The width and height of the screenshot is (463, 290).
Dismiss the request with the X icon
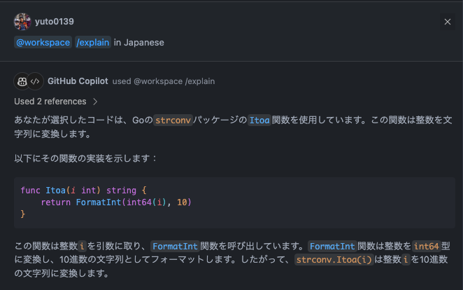(448, 22)
